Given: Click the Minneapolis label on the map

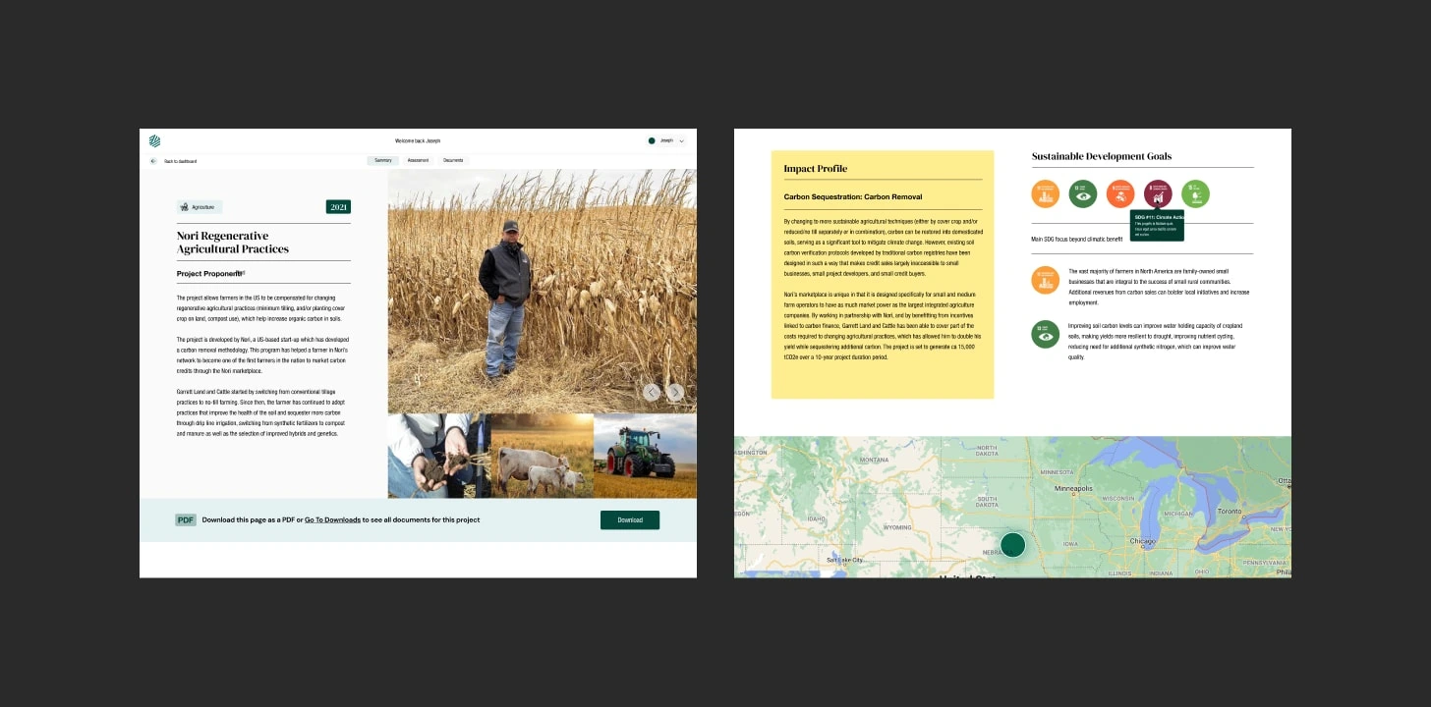Looking at the screenshot, I should pyautogui.click(x=1073, y=488).
